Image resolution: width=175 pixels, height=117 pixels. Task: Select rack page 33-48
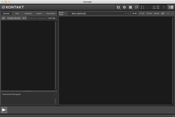pos(149,13)
